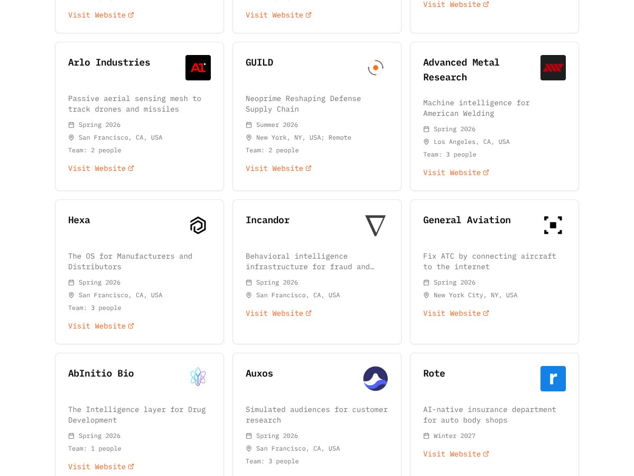Click the Hexa hexagon logo
This screenshot has width=634, height=476.
pos(198,225)
